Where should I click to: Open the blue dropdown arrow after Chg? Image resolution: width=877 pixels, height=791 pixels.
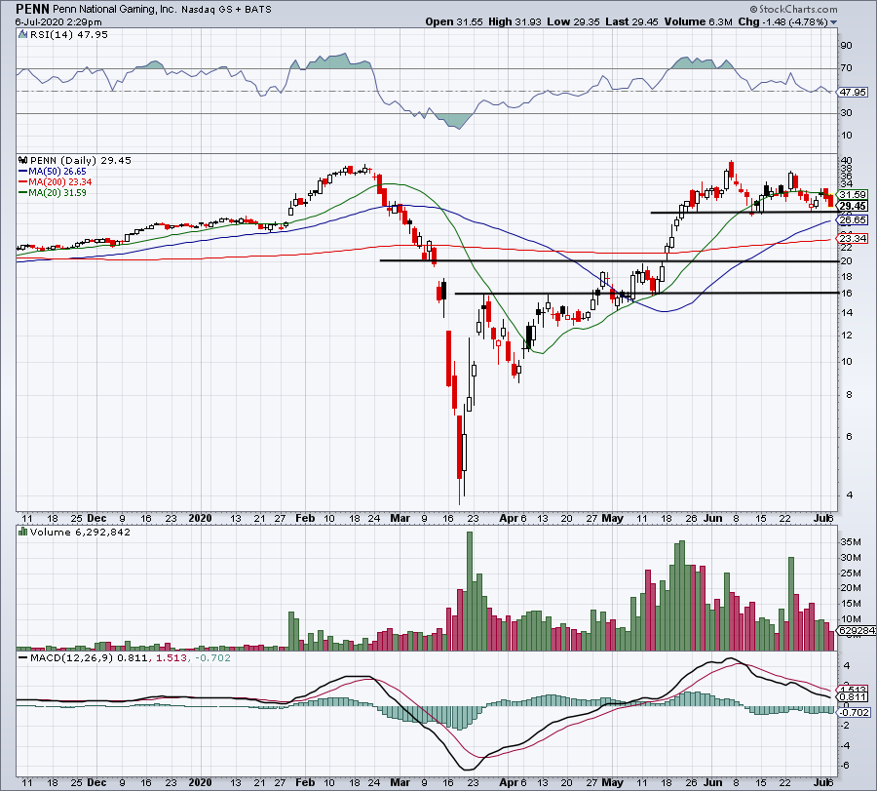[x=834, y=22]
